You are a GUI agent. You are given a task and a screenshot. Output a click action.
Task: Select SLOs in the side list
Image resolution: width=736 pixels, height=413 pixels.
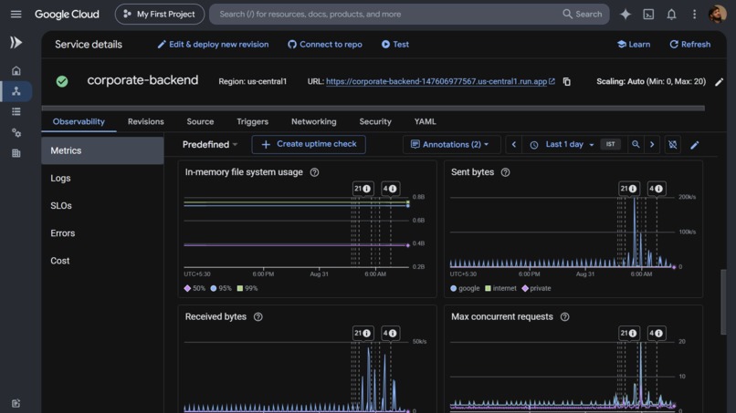click(x=102, y=205)
